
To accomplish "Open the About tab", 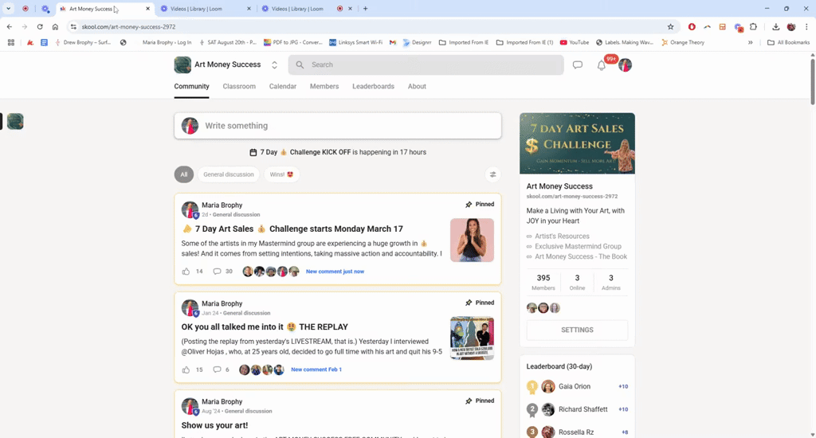I will 417,86.
